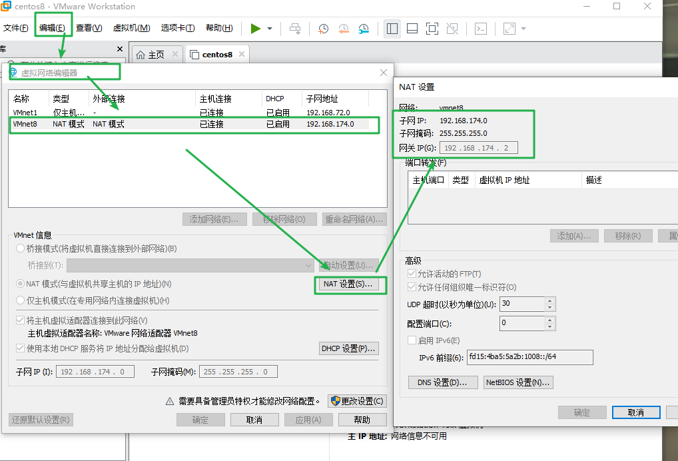Toggle 允许活动的 FTP checkbox

pyautogui.click(x=412, y=274)
